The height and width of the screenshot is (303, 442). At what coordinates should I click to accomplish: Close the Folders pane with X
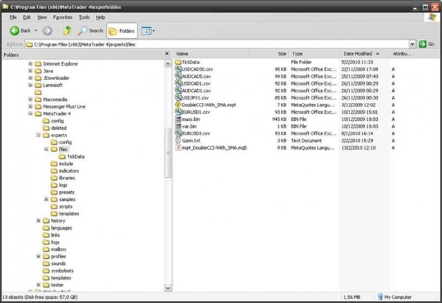tap(166, 54)
